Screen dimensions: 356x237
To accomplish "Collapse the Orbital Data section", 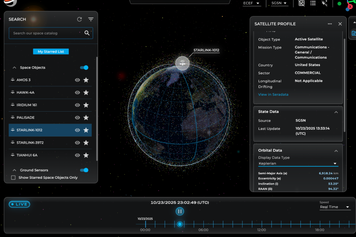I will click(x=336, y=151).
